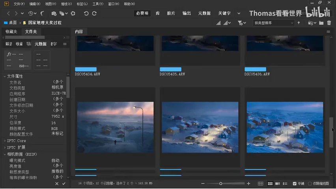Open the recent files clock dropdown
The image size is (336, 189).
pyautogui.click(x=32, y=13)
